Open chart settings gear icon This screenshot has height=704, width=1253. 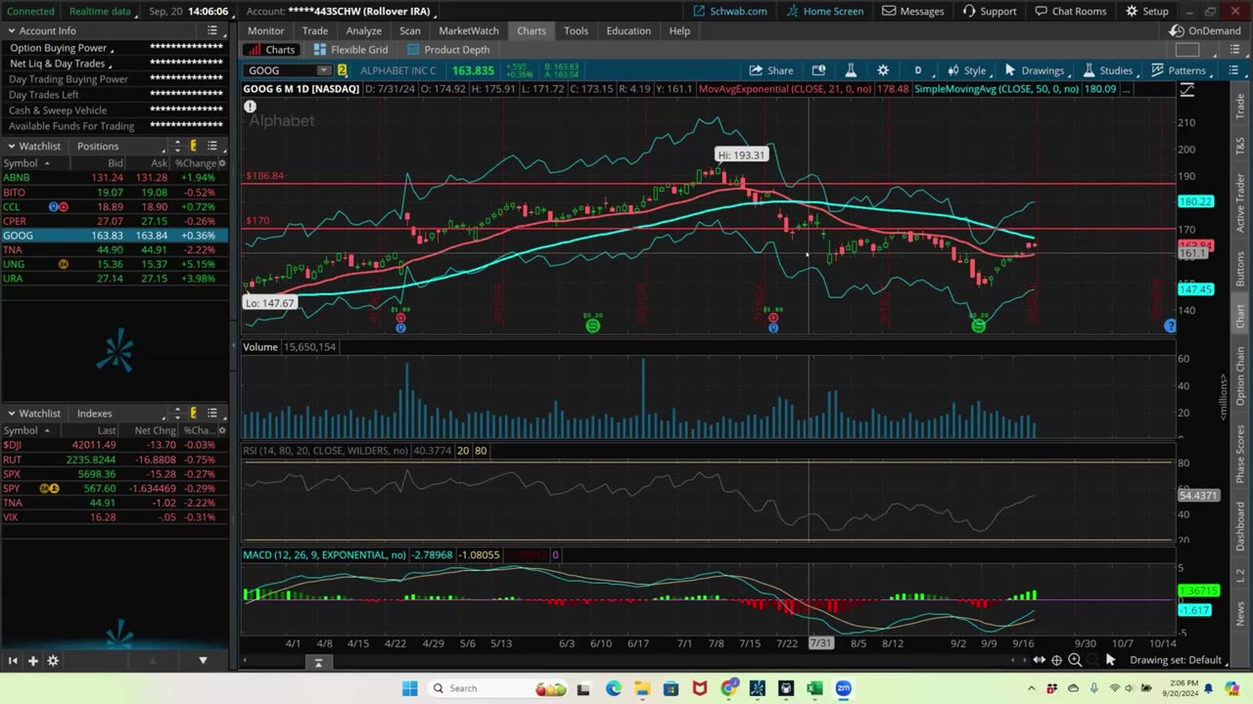pos(883,70)
